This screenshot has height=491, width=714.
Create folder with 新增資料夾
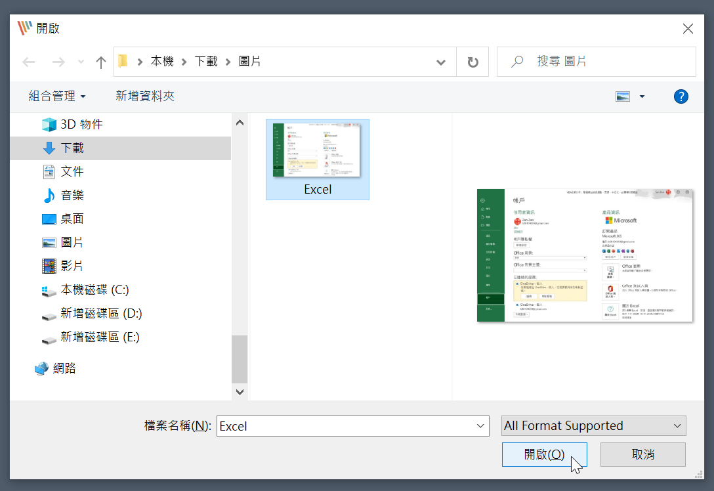145,96
